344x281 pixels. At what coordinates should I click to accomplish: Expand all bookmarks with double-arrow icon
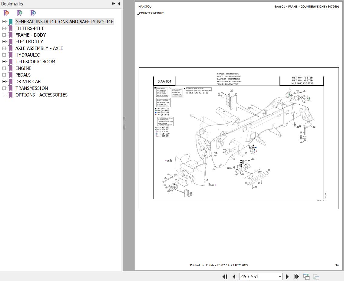[114, 4]
